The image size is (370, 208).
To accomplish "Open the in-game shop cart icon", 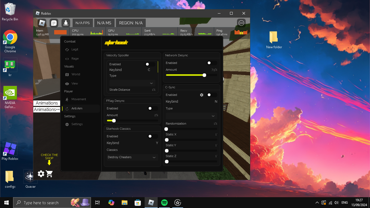I will 49,174.
